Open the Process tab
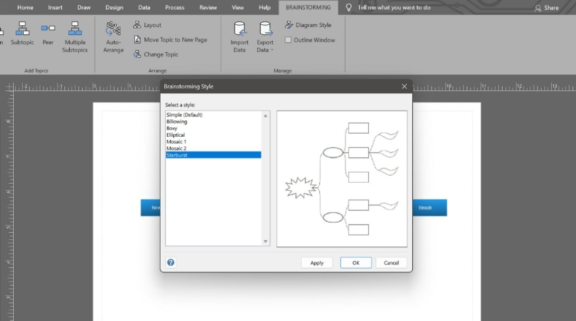Screen dimensions: 576x321 coord(175,7)
